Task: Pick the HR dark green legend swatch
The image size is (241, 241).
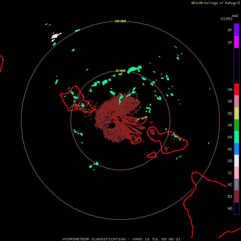Action: tap(236, 125)
